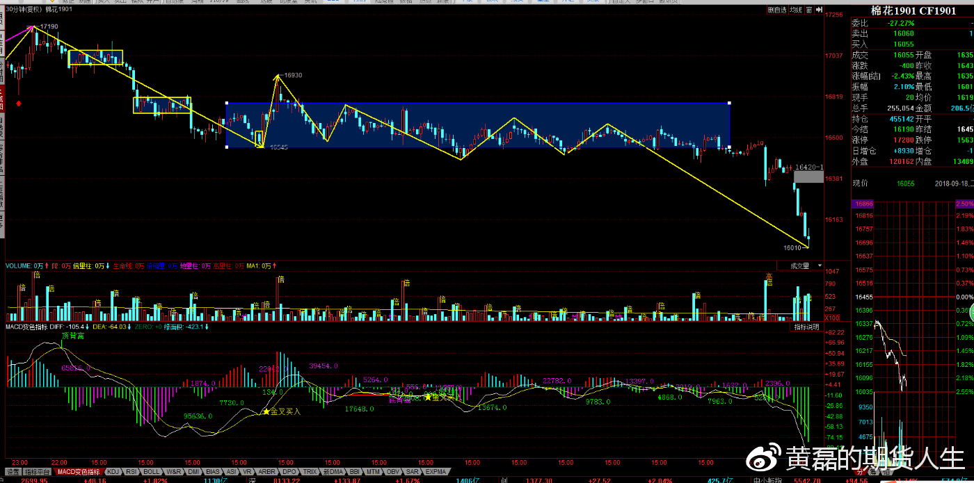Click the DIFF: -105.4 MACD readout
This screenshot has width=974, height=483.
[x=68, y=327]
